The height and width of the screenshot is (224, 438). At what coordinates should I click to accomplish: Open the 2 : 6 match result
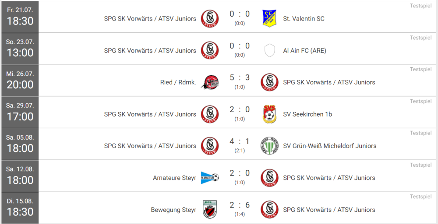[240, 206]
